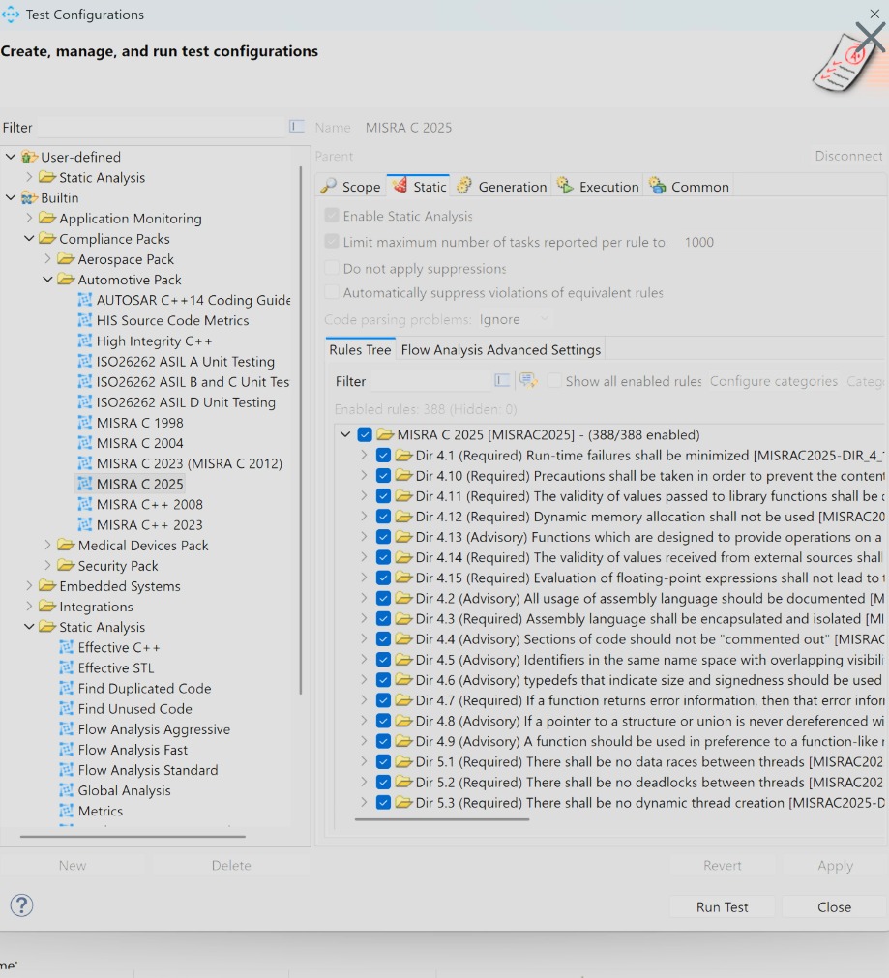Click the Security Pack folder icon

66,565
